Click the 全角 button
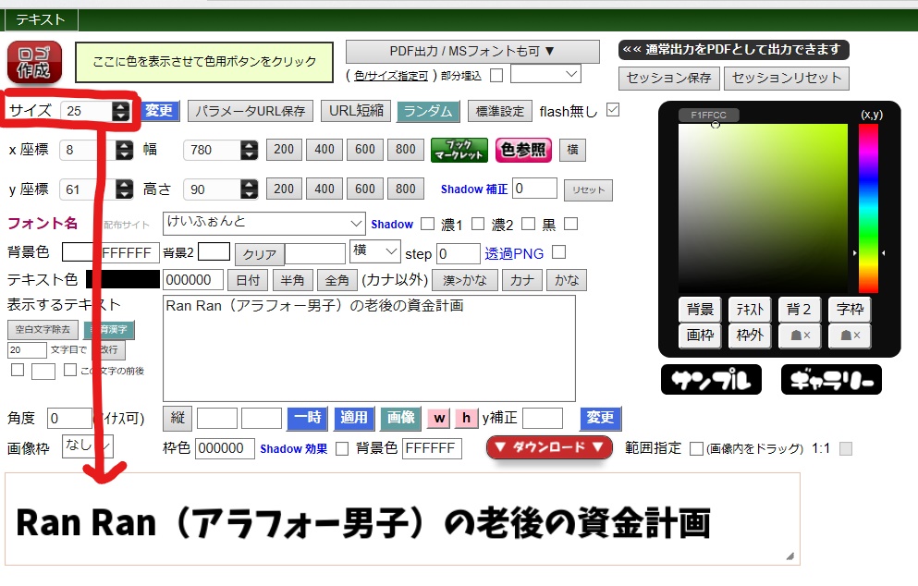This screenshot has height=586, width=918. pos(337,280)
